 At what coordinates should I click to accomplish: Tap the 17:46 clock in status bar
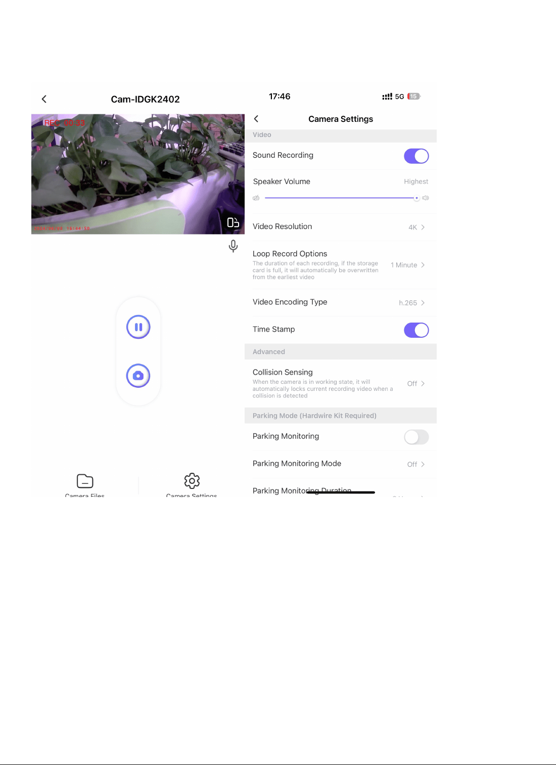[280, 97]
